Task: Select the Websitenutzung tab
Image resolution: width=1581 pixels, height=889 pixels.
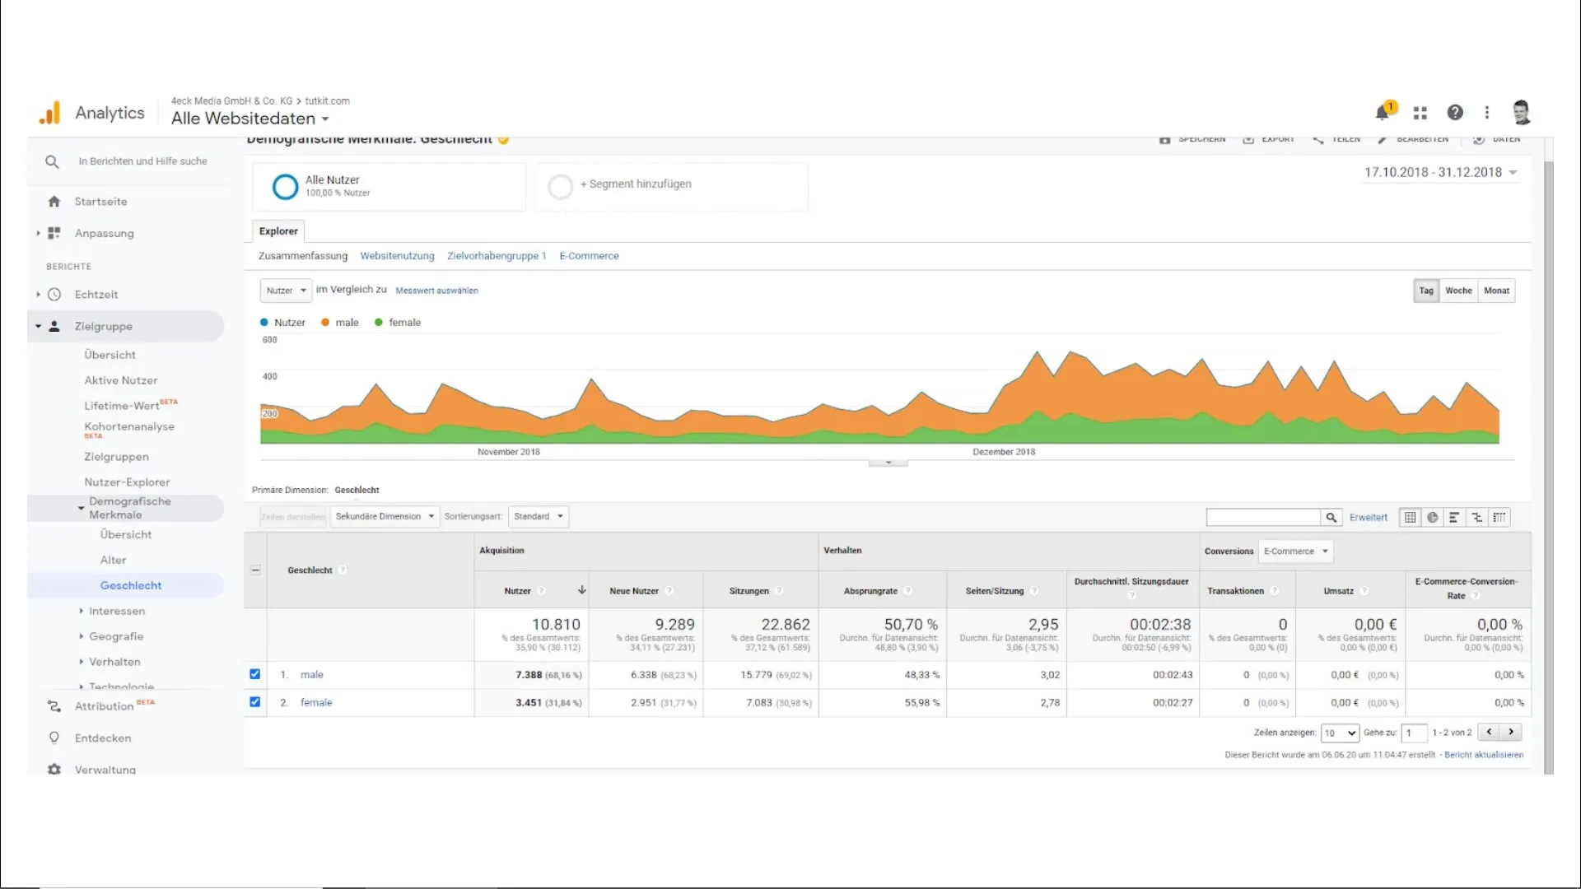Action: point(396,255)
